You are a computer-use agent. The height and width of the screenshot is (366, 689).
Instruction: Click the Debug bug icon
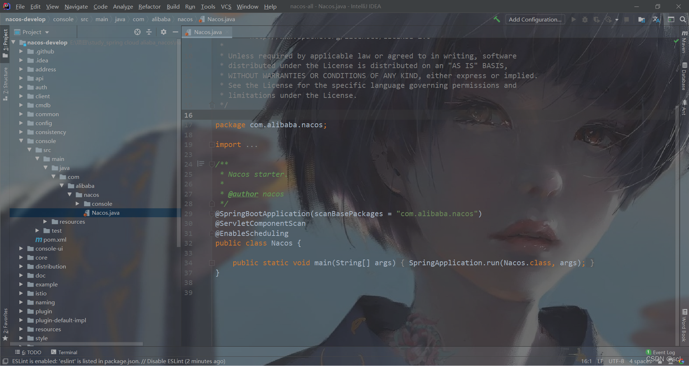point(585,19)
